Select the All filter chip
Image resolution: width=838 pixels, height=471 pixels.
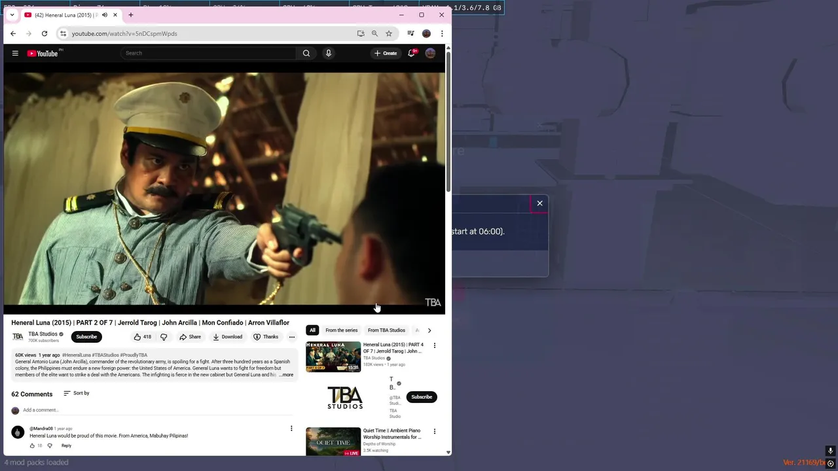click(312, 330)
